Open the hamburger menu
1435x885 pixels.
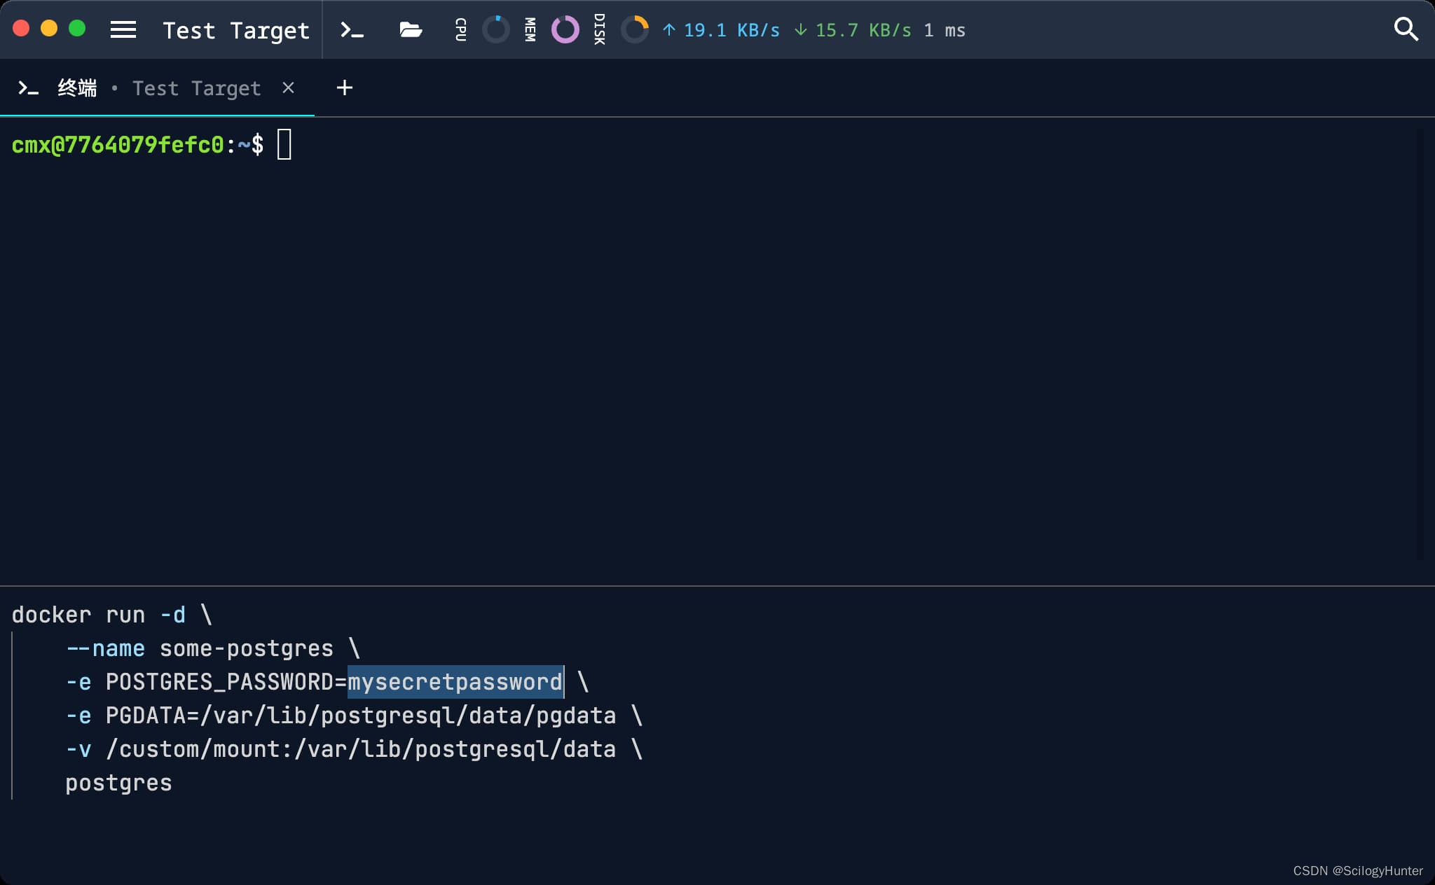(123, 29)
